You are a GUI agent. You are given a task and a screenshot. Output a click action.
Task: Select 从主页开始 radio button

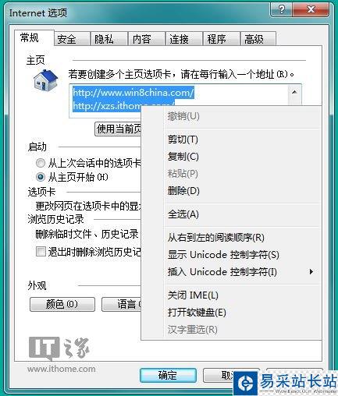[x=41, y=177]
